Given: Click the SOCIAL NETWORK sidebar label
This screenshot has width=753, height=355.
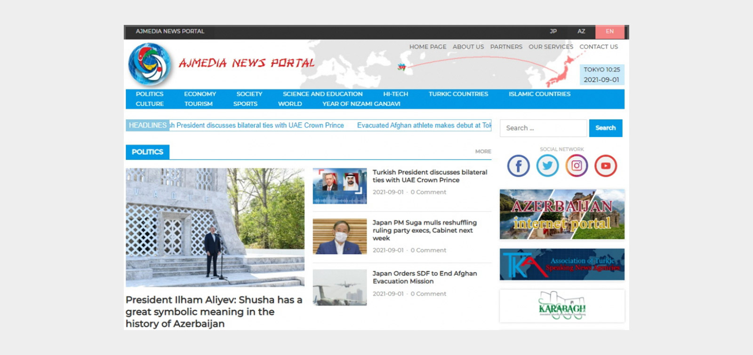Looking at the screenshot, I should (x=562, y=150).
